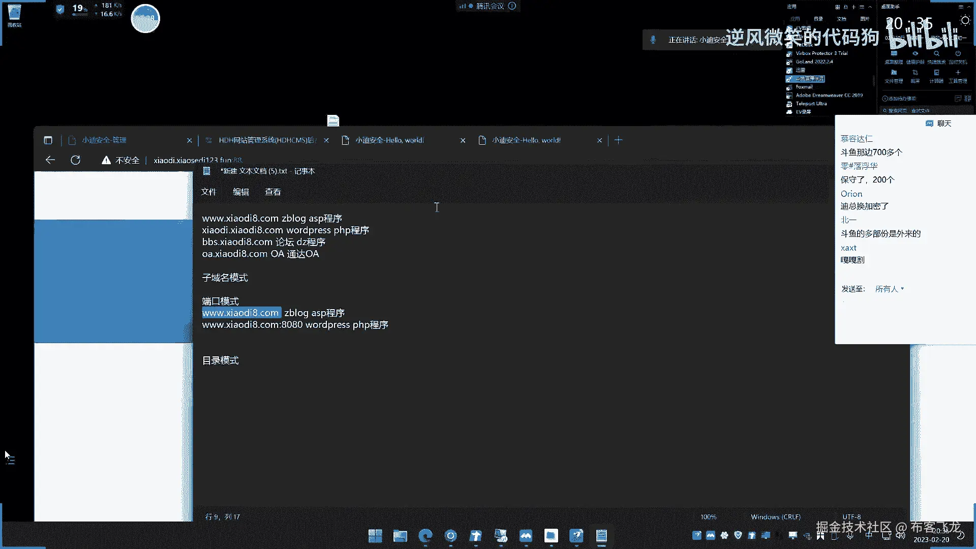Screen dimensions: 976x549
Task: Open the browser tab actions icon
Action: [x=48, y=140]
